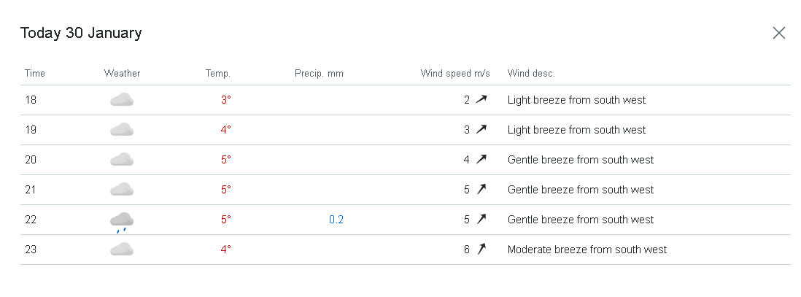Click the cloud icon in the 19 o'clock row
The height and width of the screenshot is (297, 801).
(122, 130)
